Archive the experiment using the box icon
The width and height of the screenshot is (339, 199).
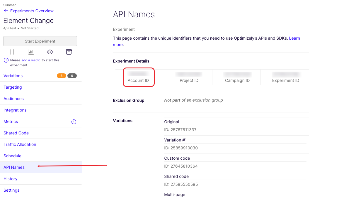pyautogui.click(x=69, y=52)
